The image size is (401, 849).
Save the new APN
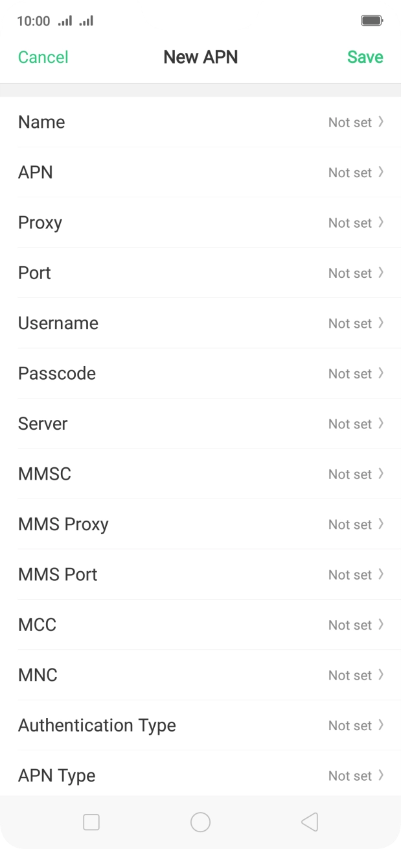365,57
